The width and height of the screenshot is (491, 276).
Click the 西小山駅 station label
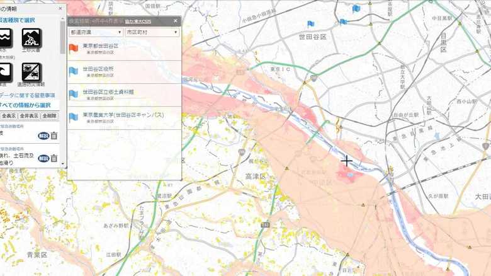(466, 101)
